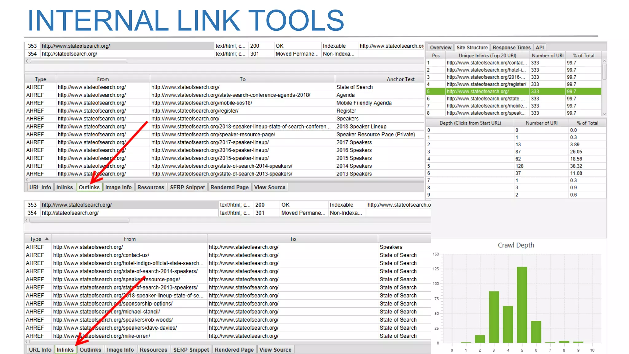The image size is (629, 354).
Task: Click the To column header in lower table
Action: [293, 239]
